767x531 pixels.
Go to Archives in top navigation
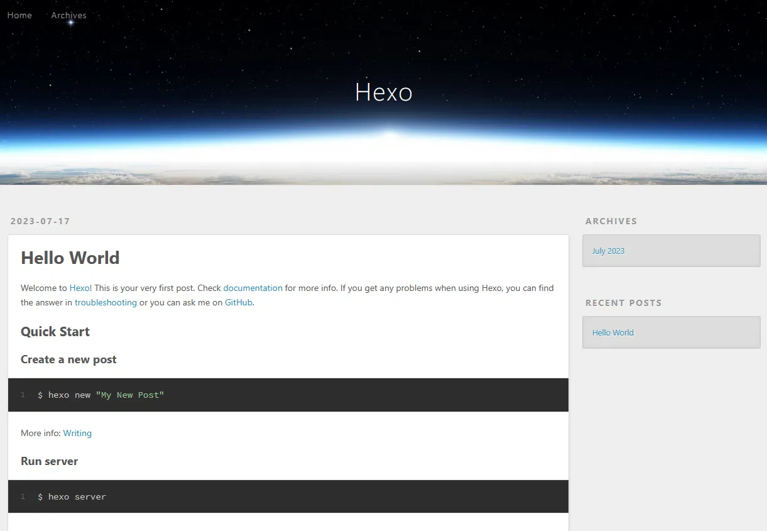pos(68,15)
